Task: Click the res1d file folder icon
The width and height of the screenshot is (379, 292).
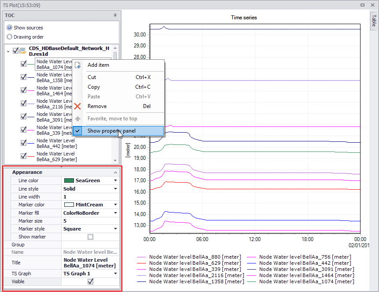Action: tap(23, 50)
